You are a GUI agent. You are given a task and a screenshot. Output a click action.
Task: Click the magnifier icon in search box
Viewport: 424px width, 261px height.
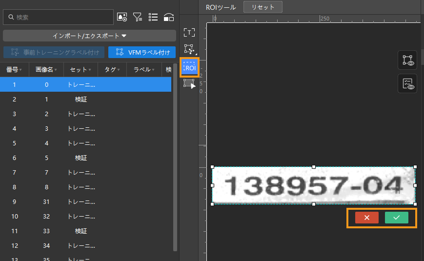[x=11, y=17]
